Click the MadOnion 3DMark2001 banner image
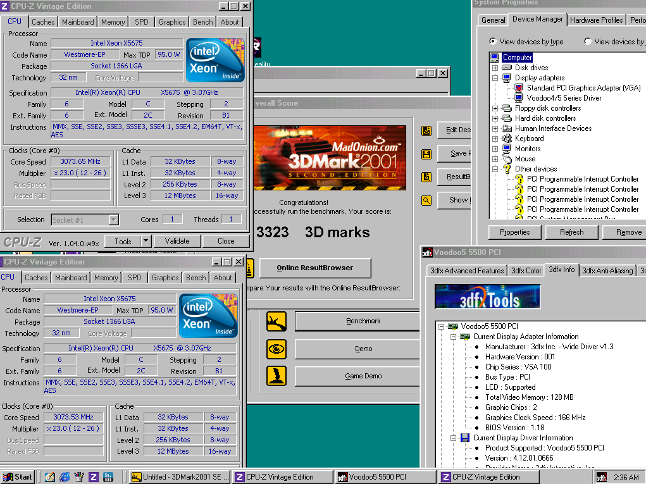The height and width of the screenshot is (484, 646). (330, 158)
